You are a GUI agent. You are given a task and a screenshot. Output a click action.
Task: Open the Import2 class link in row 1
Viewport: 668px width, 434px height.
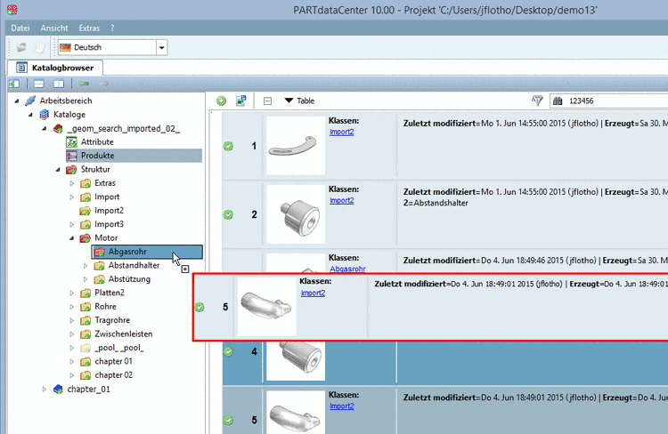click(x=342, y=132)
